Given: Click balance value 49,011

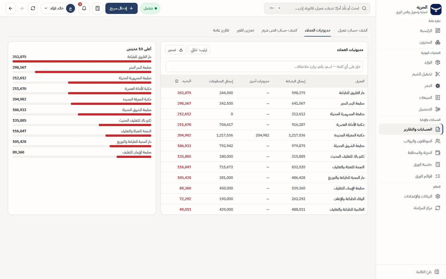Looking at the screenshot, I should 185,210.
